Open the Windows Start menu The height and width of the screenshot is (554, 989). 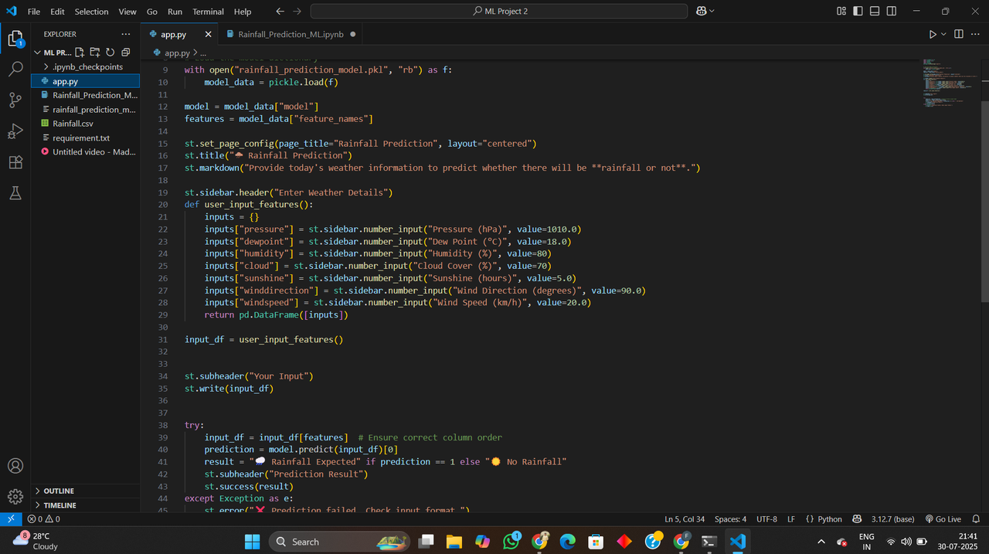[252, 542]
